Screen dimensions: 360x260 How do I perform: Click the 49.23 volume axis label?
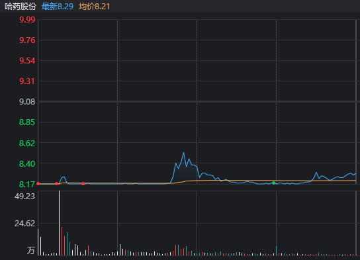(x=24, y=196)
